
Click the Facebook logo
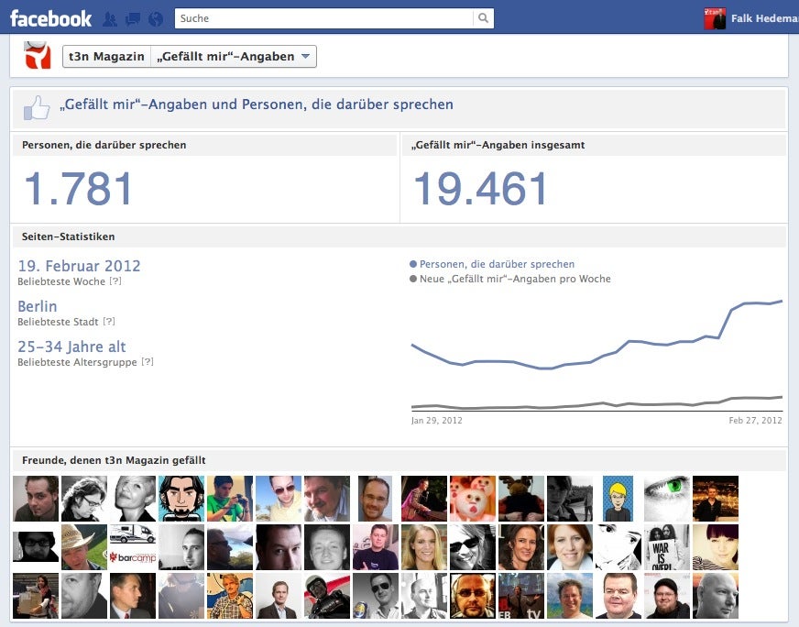click(x=51, y=18)
